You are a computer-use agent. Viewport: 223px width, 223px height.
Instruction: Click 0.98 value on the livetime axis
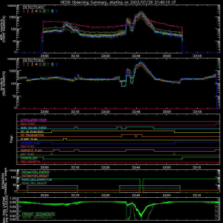pyautogui.click(x=13, y=202)
